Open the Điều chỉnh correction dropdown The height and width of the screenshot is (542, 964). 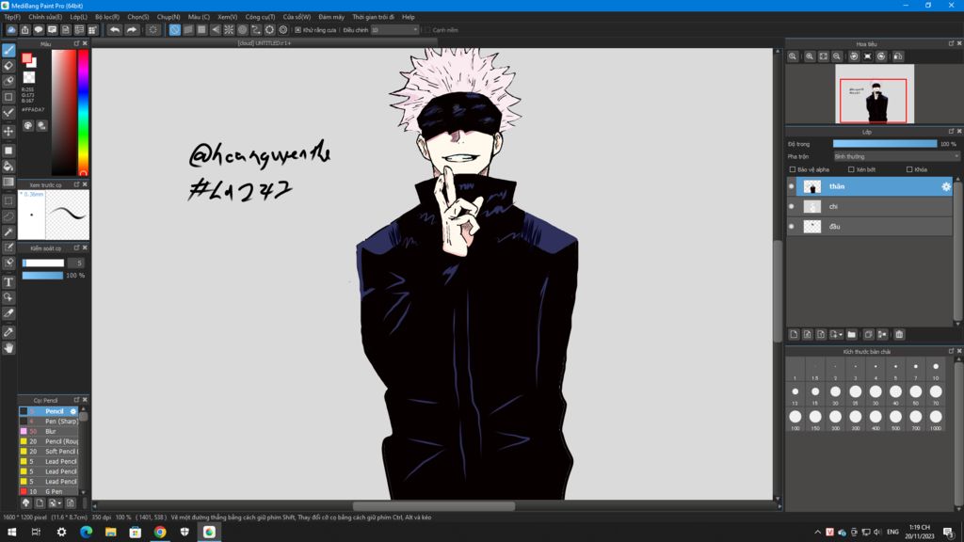(394, 30)
